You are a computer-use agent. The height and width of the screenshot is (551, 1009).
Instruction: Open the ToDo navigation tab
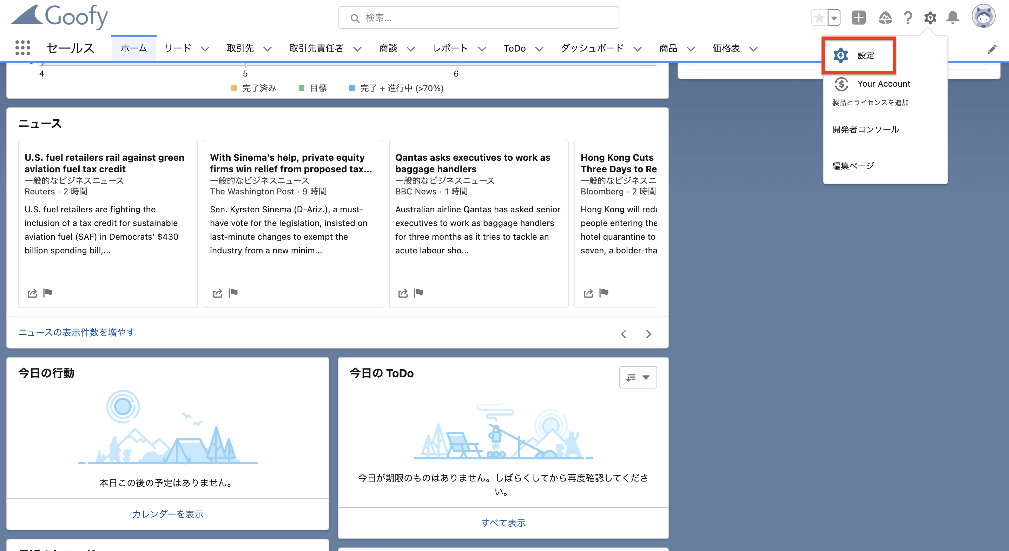[514, 48]
